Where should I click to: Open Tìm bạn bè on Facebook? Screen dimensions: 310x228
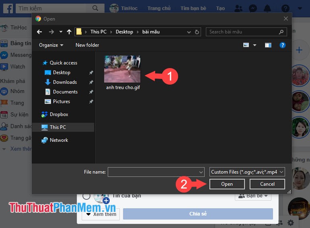coord(193,8)
